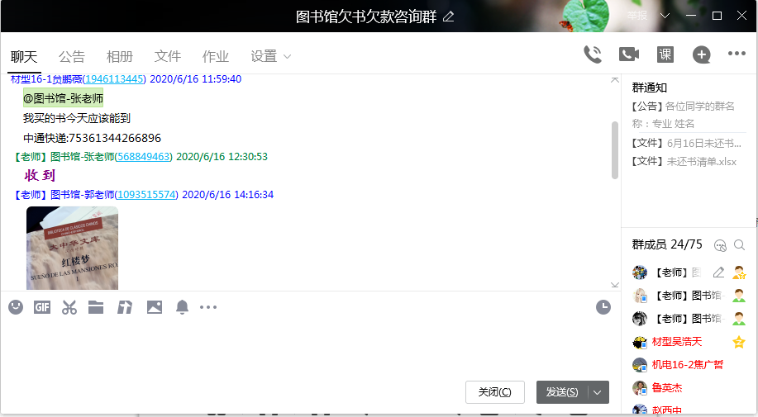Select the scissors screenshot tool
The image size is (758, 417).
pyautogui.click(x=69, y=307)
